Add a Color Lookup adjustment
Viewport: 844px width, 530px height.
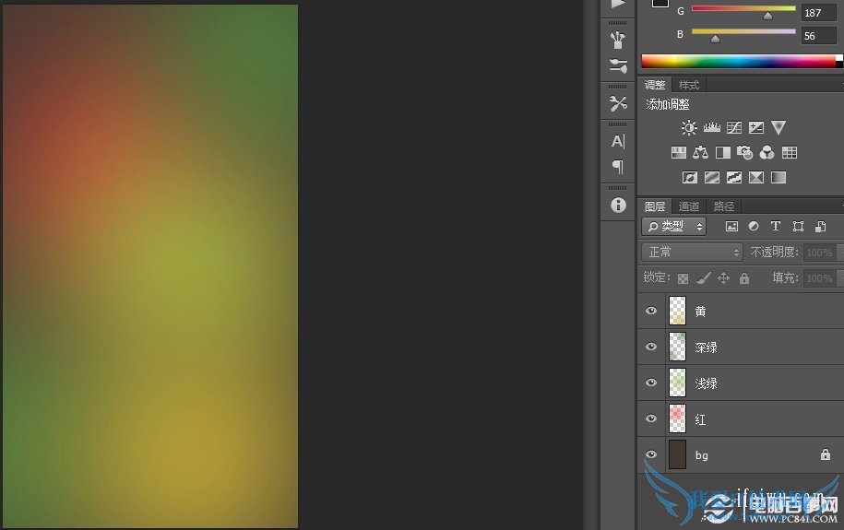[790, 153]
